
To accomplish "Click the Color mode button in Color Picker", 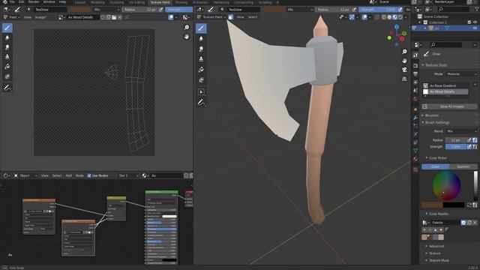I will tap(435, 166).
